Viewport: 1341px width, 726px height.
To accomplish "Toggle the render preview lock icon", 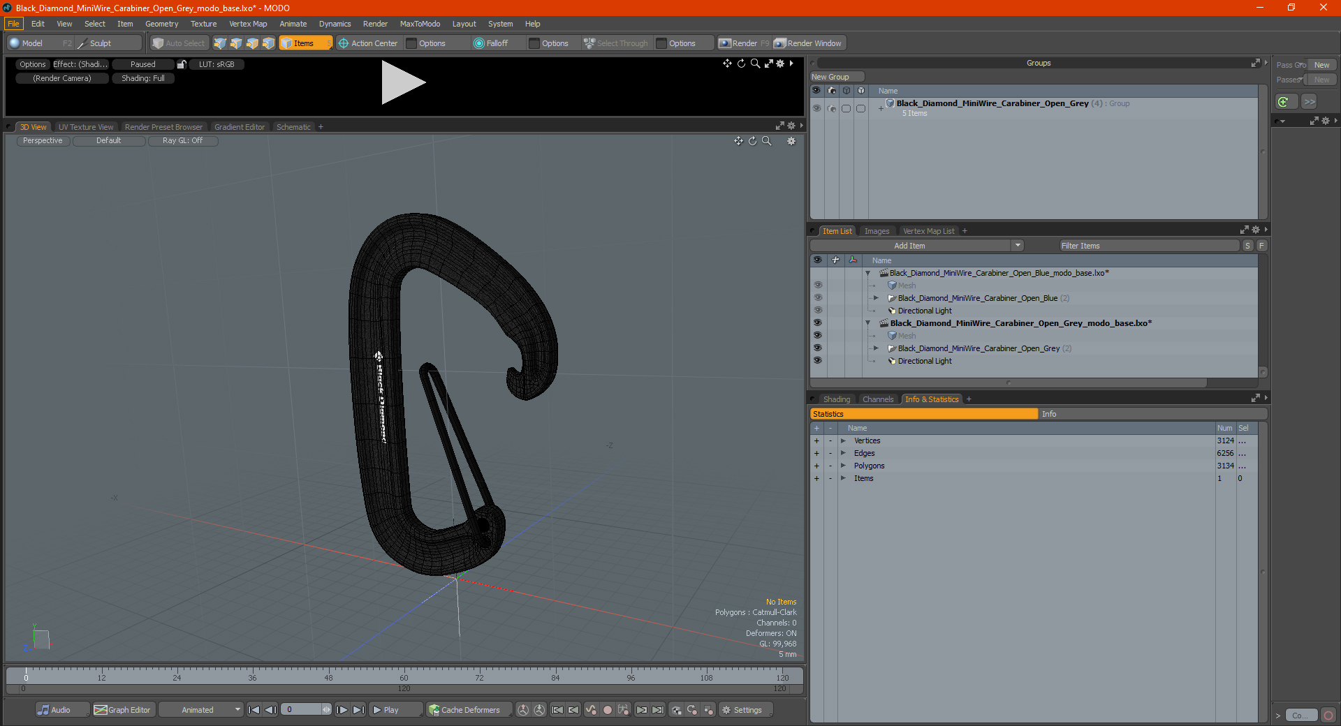I will (x=182, y=64).
